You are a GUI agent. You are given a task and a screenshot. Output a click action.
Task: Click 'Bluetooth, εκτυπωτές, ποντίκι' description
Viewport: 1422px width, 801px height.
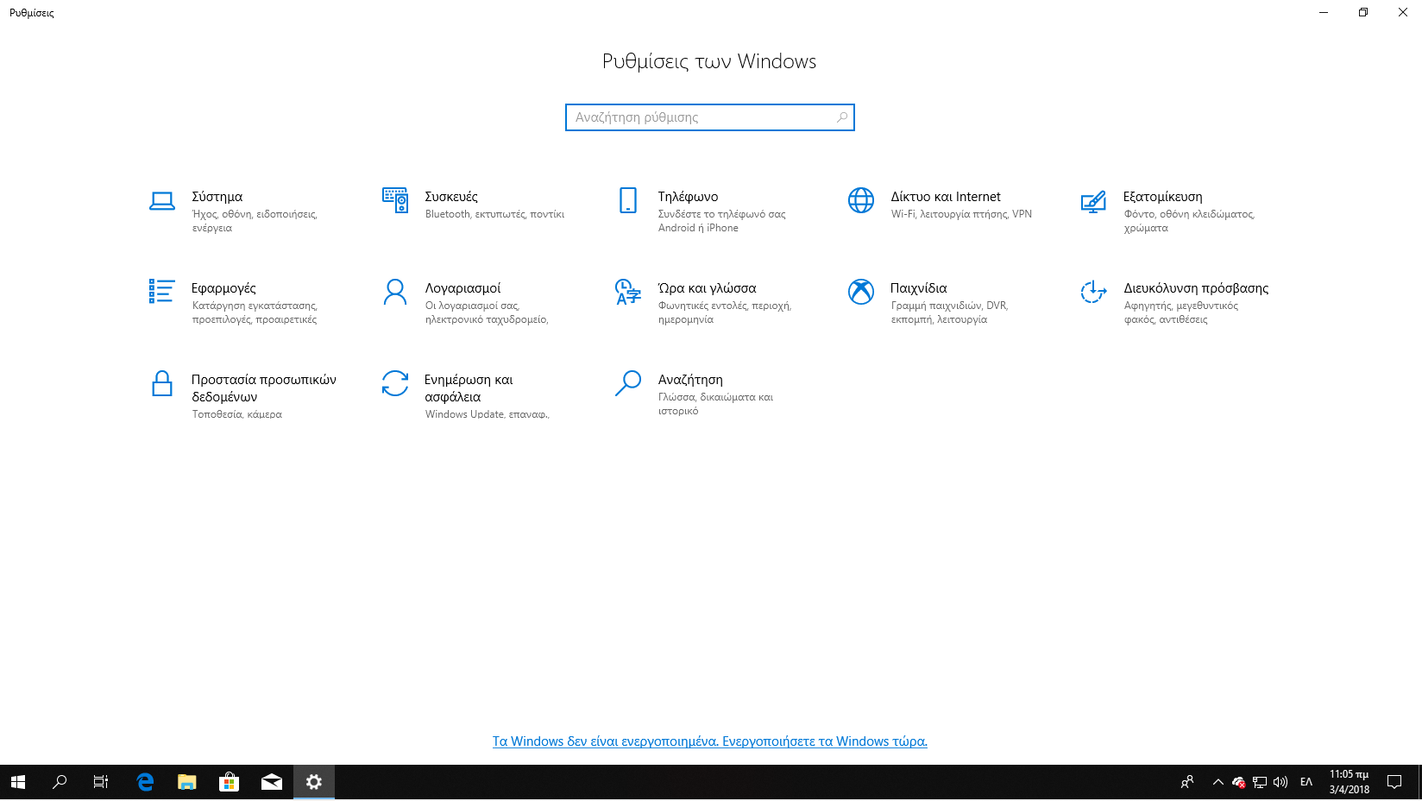pos(494,214)
